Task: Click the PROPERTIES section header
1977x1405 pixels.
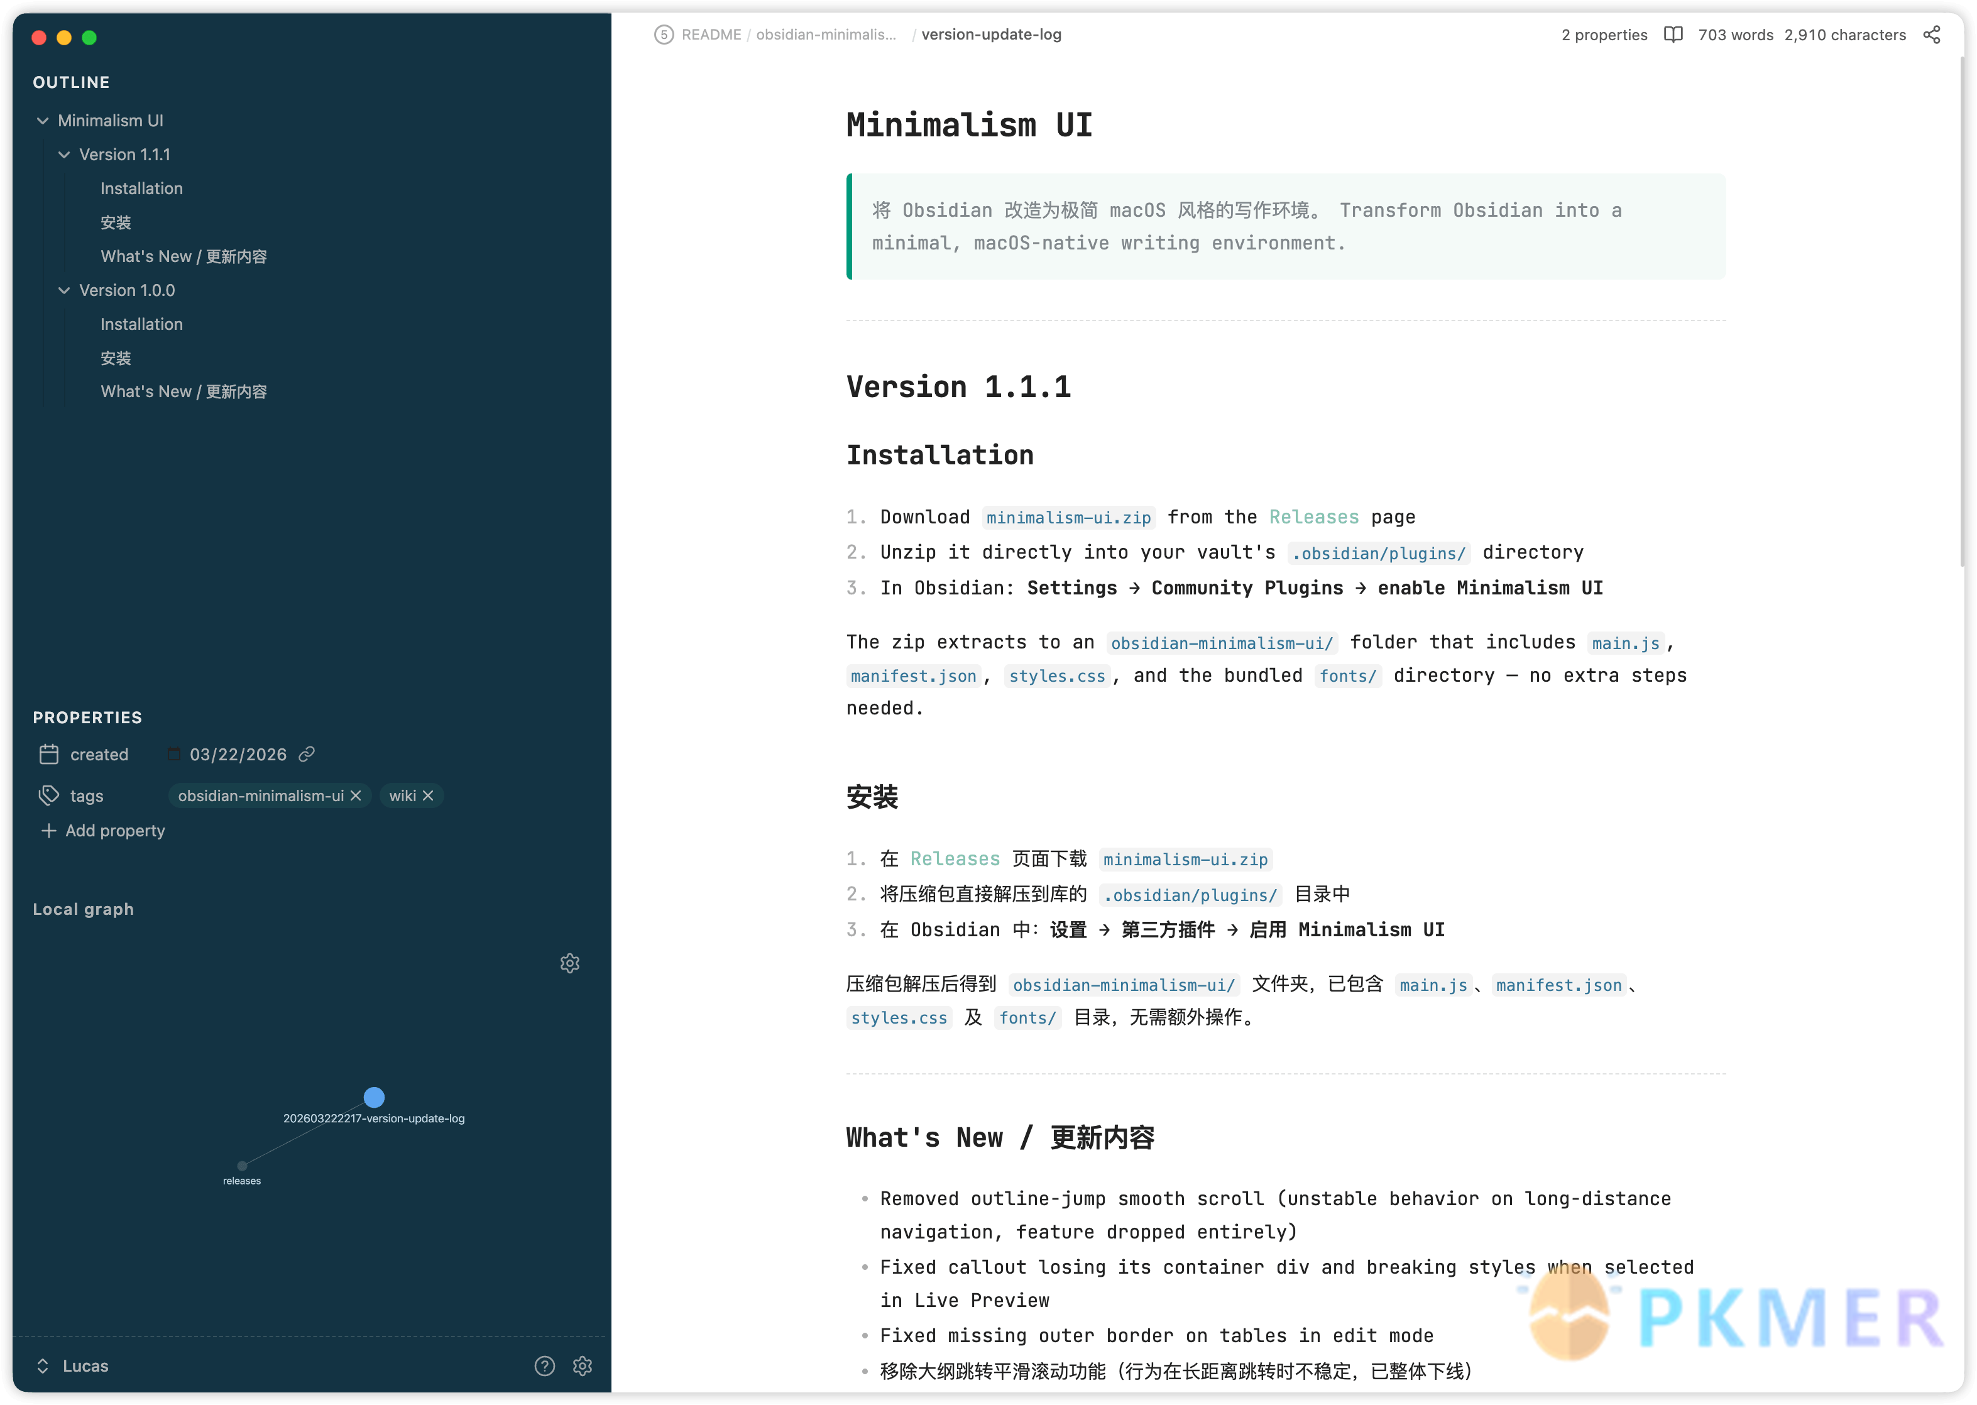Action: [x=87, y=717]
